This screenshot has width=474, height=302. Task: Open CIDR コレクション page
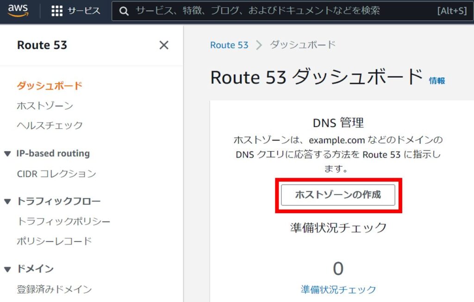(x=56, y=174)
